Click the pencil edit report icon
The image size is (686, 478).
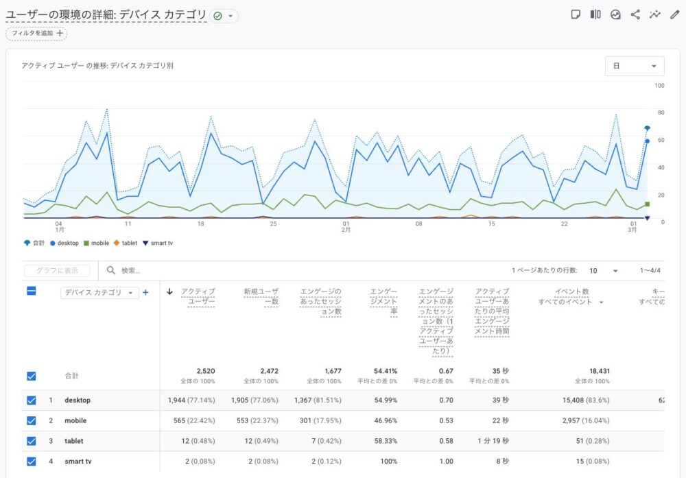point(674,14)
